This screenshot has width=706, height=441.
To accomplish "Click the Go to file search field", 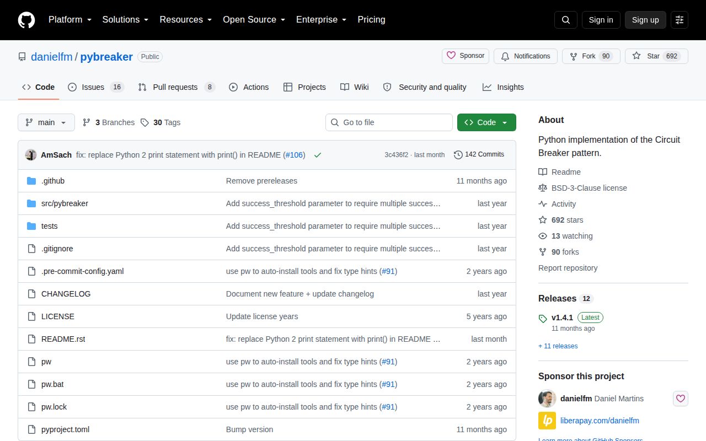I will click(x=389, y=122).
